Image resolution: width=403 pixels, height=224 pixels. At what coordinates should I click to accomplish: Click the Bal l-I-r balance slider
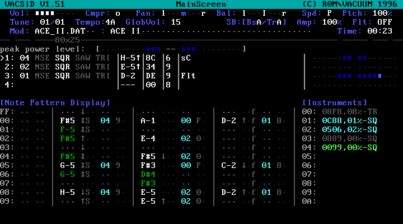coord(264,13)
